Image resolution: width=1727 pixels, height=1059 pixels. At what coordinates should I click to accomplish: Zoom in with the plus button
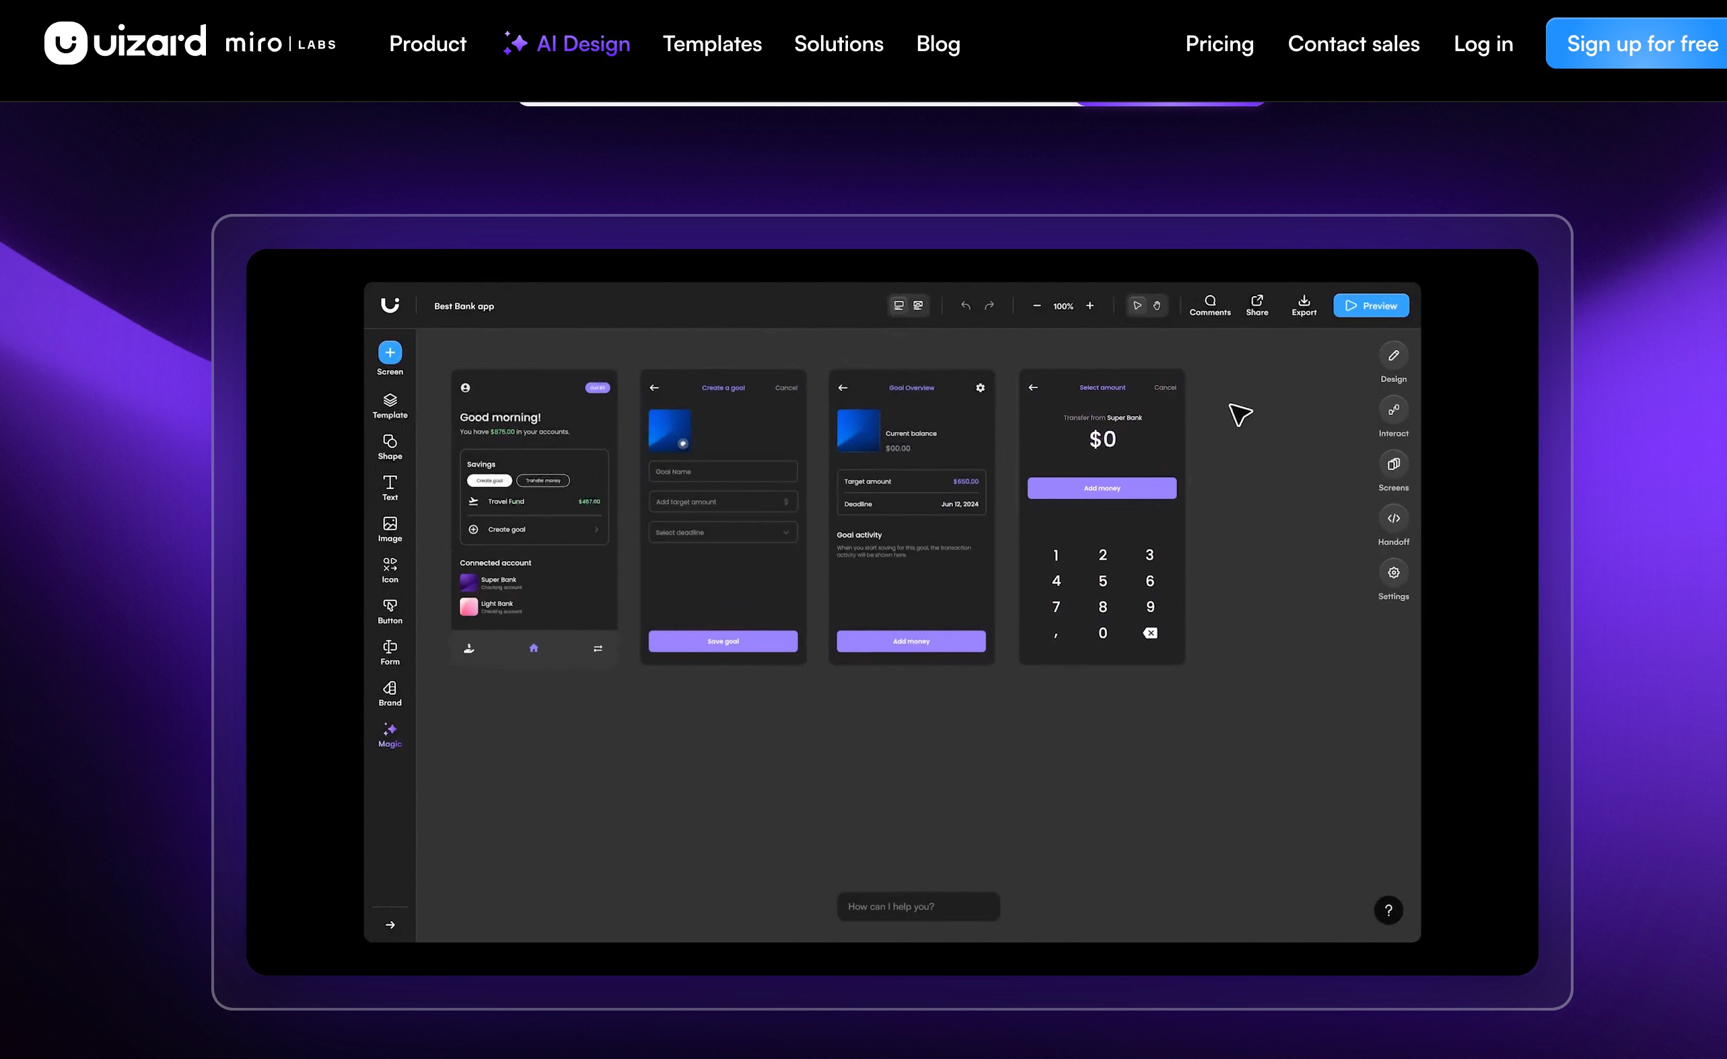[x=1090, y=305]
